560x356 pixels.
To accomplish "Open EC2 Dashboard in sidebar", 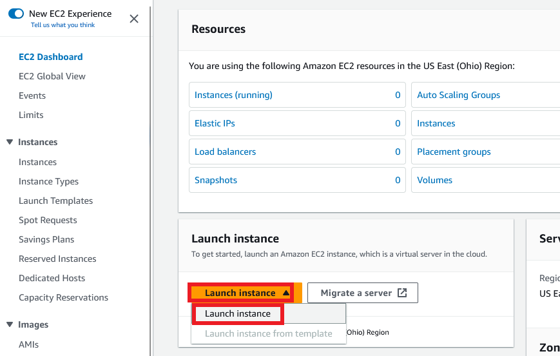I will pyautogui.click(x=51, y=57).
